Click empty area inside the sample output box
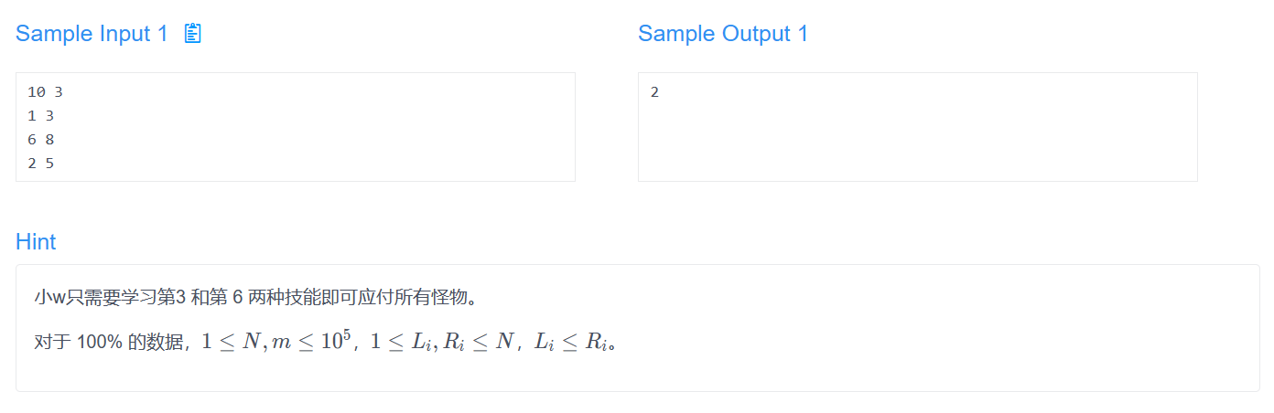 tap(915, 137)
